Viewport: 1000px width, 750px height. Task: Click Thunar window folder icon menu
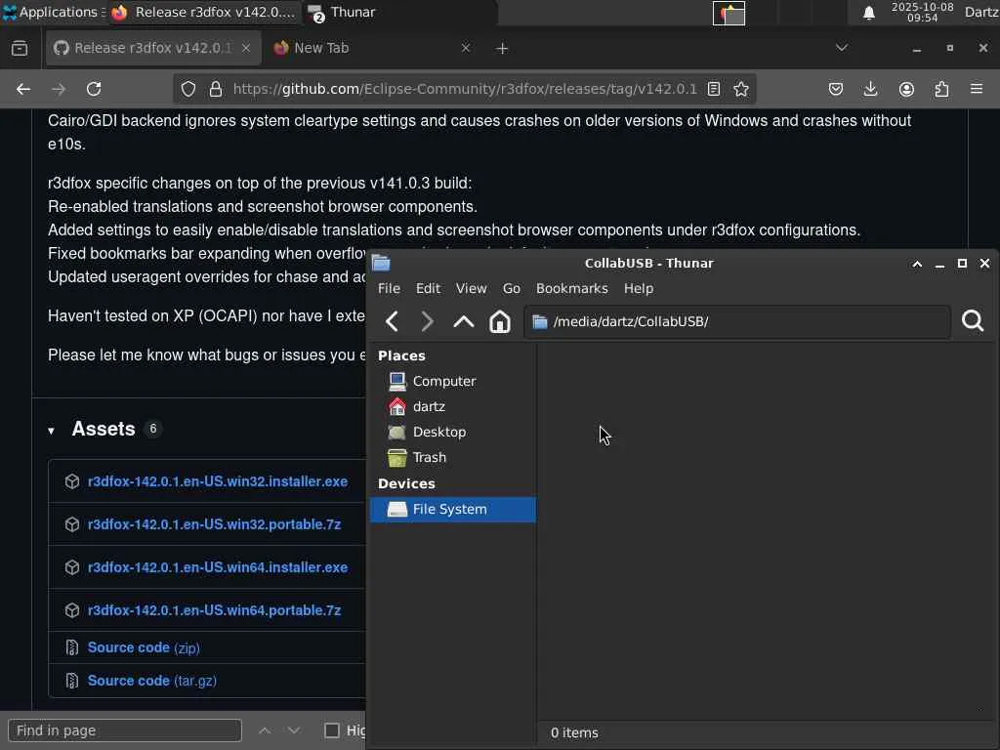382,263
